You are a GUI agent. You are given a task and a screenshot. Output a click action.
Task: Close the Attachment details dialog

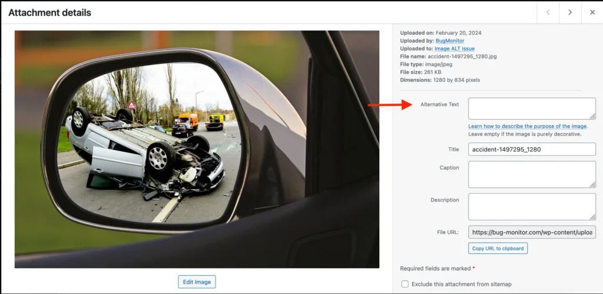tap(592, 12)
